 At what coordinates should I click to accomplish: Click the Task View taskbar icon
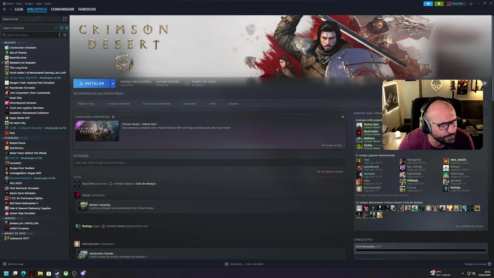point(15,273)
